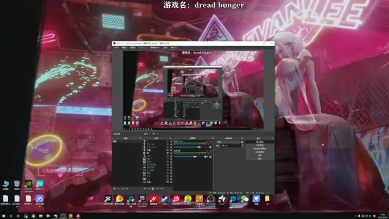This screenshot has height=219, width=389.
Task: Add a new source with the plus icon
Action: (145, 188)
